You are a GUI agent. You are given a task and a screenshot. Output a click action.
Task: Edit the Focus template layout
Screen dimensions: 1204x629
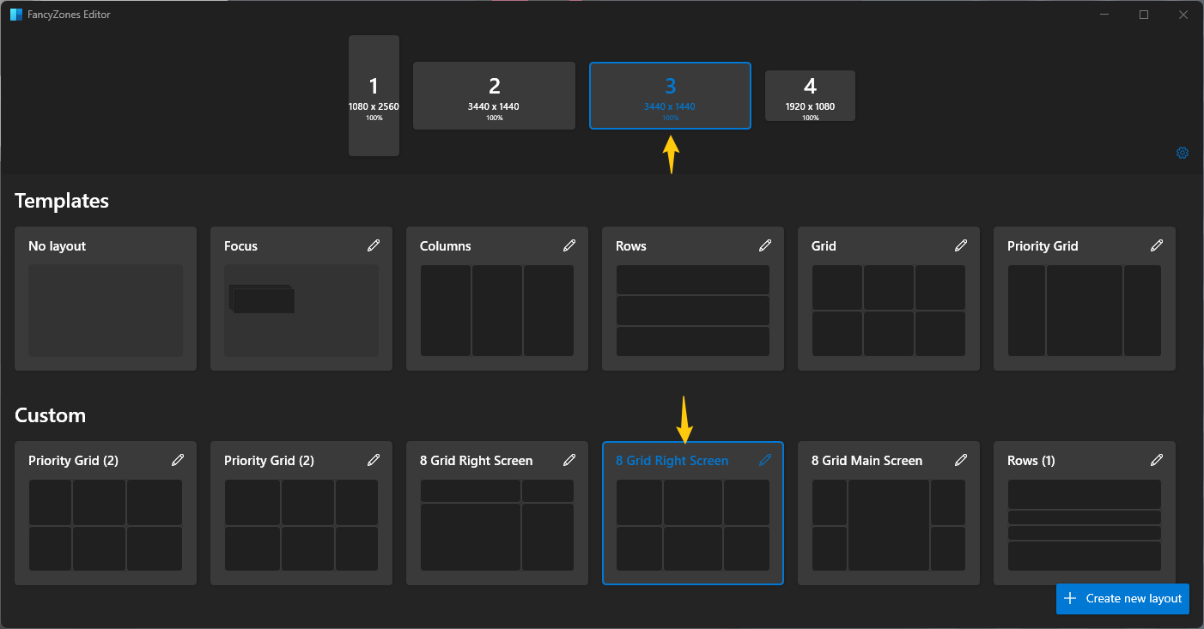tap(374, 245)
